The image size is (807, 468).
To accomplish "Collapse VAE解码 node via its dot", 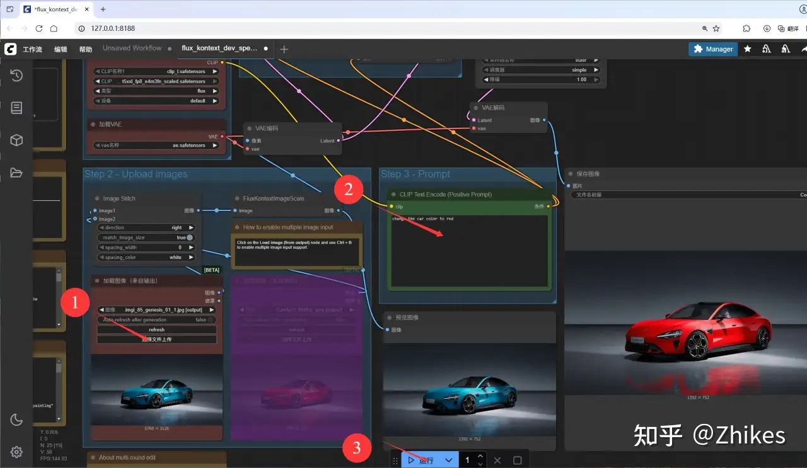I will click(x=476, y=108).
